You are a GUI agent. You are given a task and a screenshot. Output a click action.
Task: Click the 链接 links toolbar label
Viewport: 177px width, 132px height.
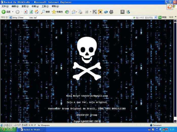pyautogui.click(x=171, y=17)
